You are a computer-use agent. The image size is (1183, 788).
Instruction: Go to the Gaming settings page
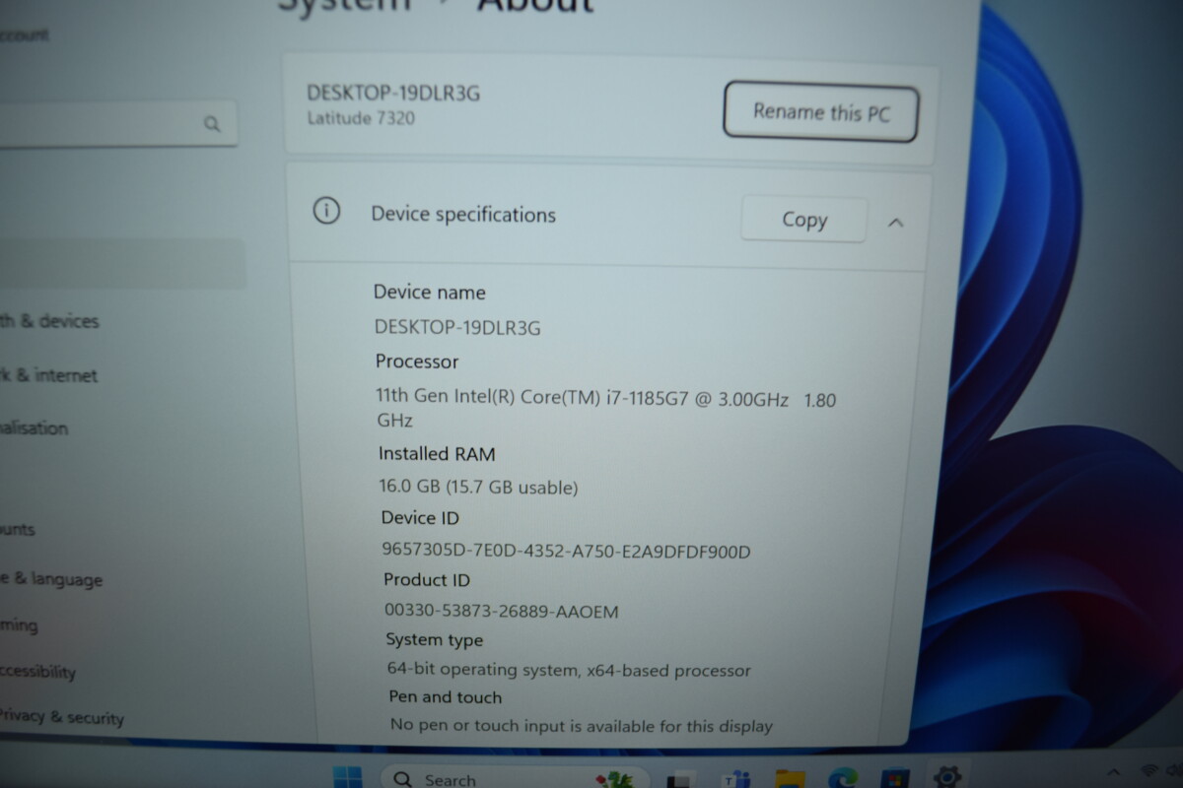(19, 624)
